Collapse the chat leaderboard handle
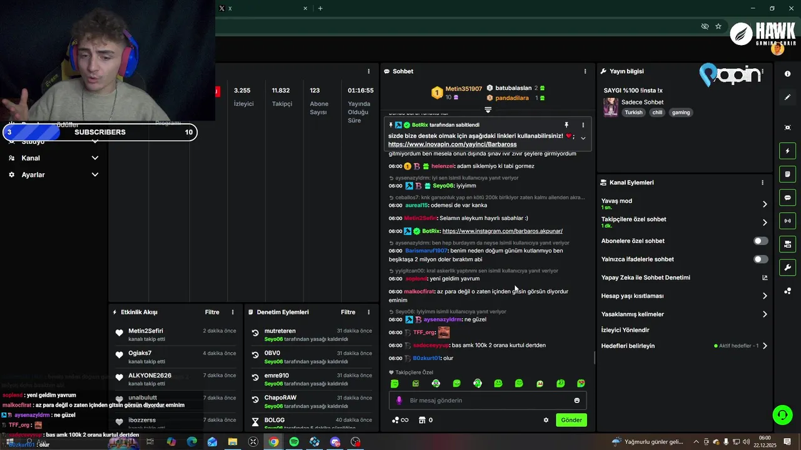This screenshot has width=801, height=450. (x=488, y=109)
